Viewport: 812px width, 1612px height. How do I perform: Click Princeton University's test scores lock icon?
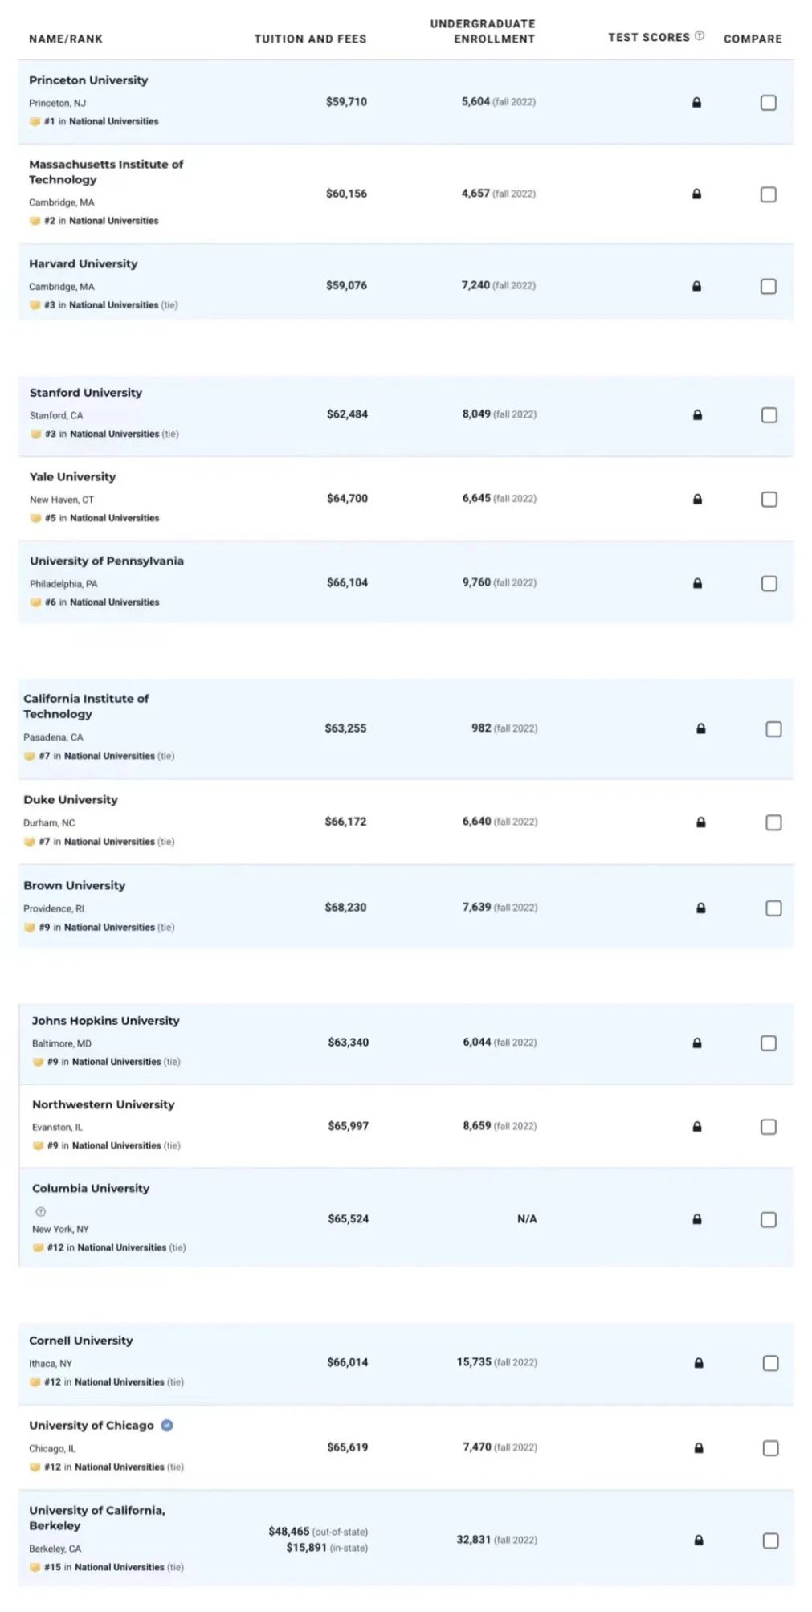tap(696, 103)
